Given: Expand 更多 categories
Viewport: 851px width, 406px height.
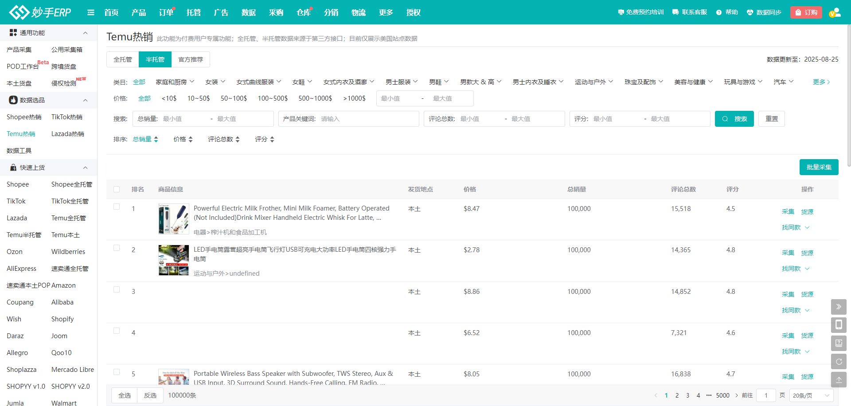Looking at the screenshot, I should [821, 82].
